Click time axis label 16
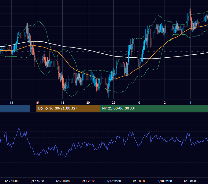The height and width of the screenshot is (184, 208). (x=37, y=103)
